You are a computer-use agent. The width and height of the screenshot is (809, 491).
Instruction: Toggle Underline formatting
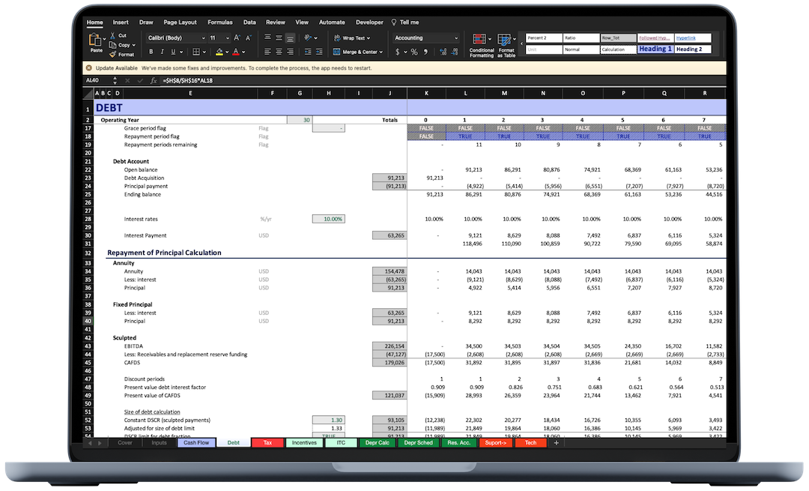pos(172,52)
